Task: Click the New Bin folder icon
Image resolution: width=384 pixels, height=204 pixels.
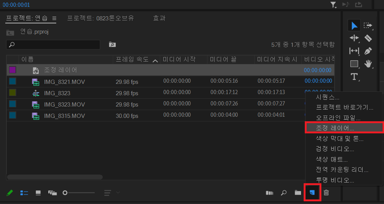Action: 298,193
